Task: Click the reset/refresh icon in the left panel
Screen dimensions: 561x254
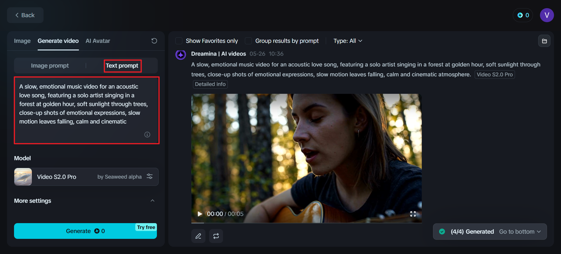Action: 154,41
